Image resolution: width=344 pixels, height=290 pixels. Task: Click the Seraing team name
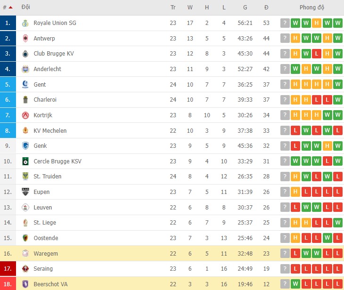click(x=43, y=269)
